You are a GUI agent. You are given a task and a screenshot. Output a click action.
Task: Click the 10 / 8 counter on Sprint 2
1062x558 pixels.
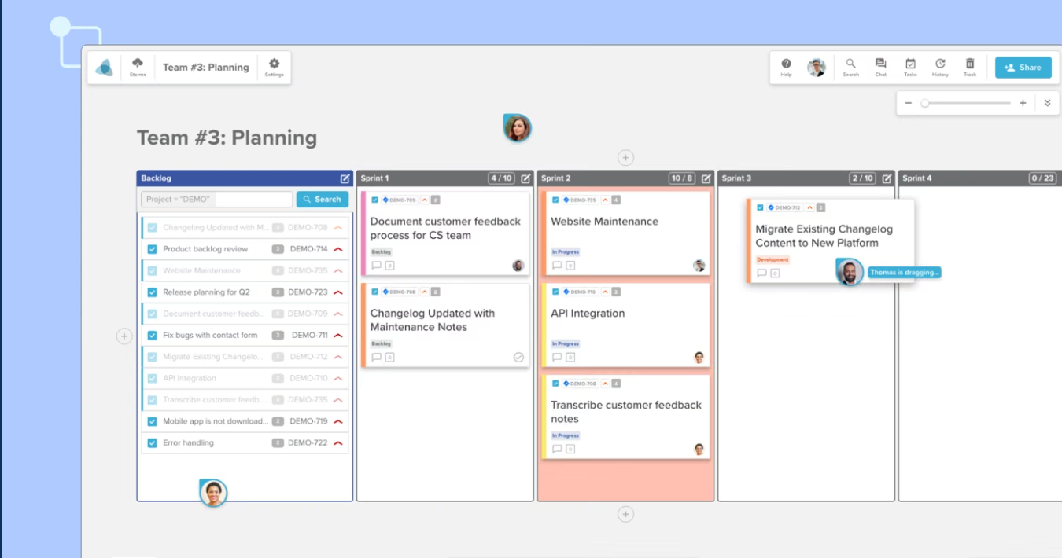click(x=682, y=178)
